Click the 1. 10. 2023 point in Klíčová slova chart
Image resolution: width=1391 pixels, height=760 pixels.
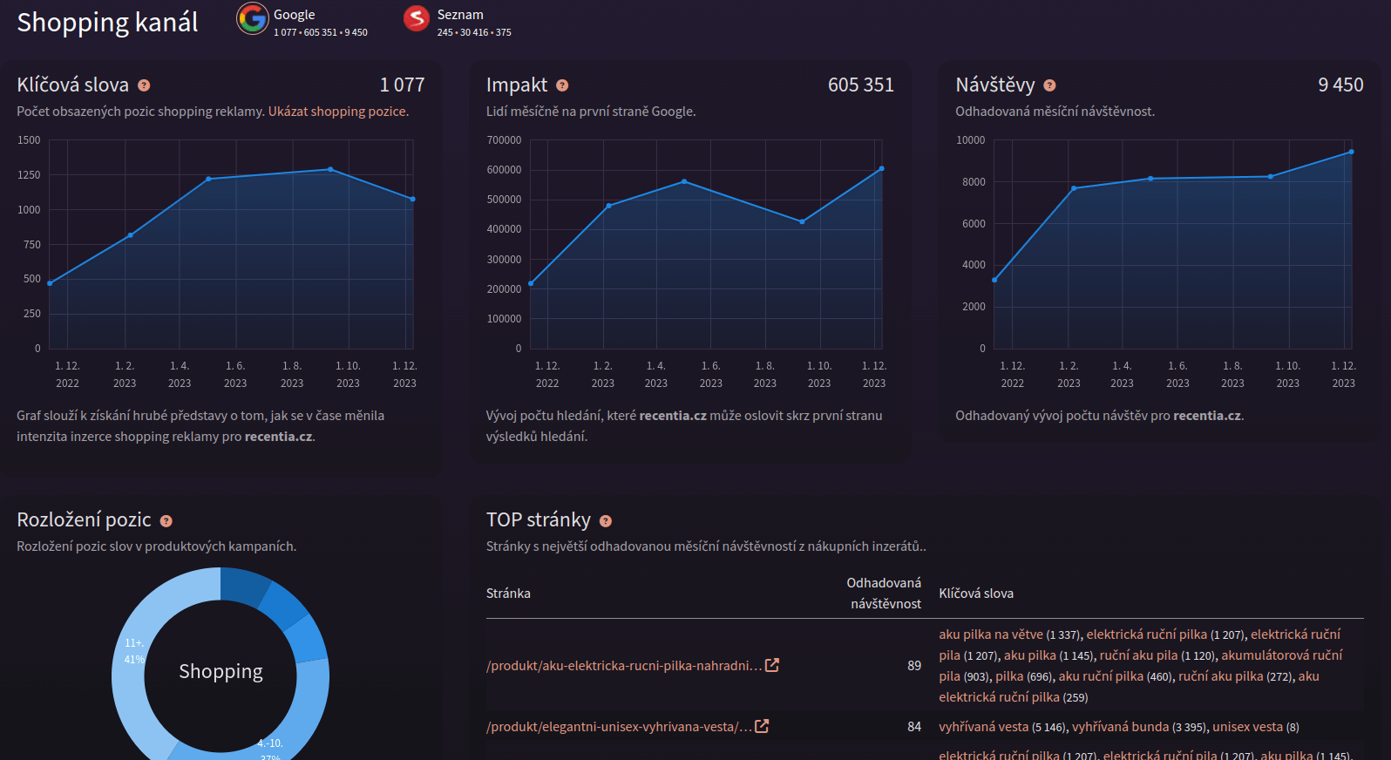coord(330,169)
